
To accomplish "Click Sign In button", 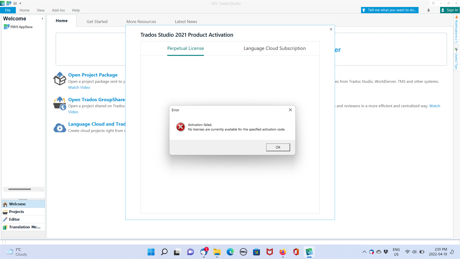I will click(x=450, y=10).
